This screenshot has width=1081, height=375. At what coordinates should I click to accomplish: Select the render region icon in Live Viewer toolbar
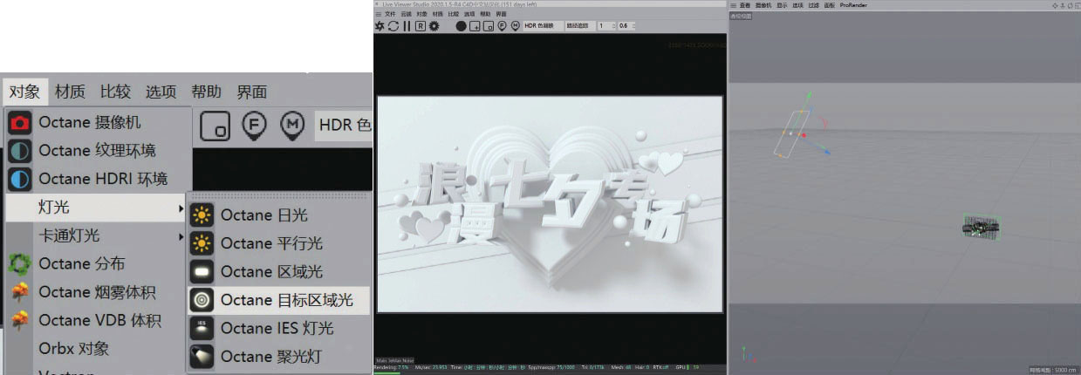tap(475, 26)
